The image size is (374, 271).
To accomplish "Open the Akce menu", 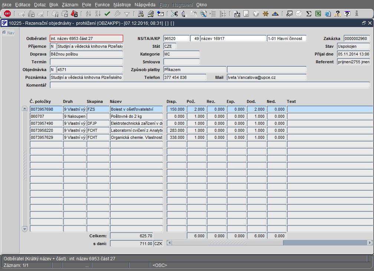I will click(x=6, y=5).
